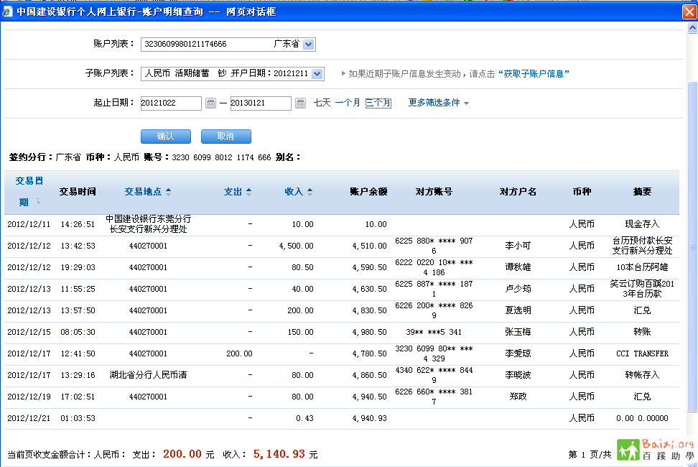Click the 10本台历阿雄 summary cell
Viewport: 698px width, 467px height.
click(642, 267)
